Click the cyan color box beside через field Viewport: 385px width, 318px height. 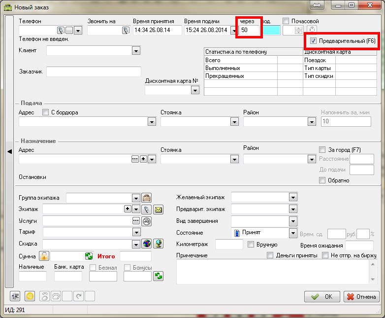point(271,31)
